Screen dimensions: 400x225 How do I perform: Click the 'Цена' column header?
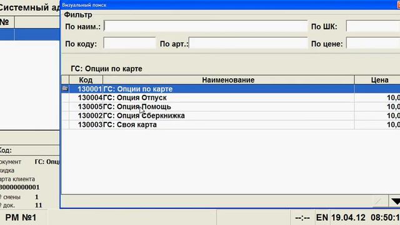click(377, 80)
